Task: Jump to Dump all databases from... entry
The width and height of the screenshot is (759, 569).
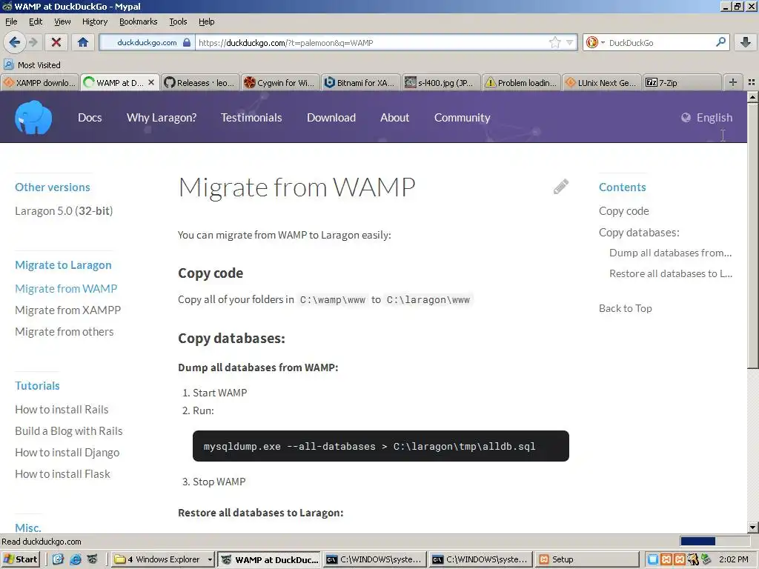Action: click(x=670, y=253)
